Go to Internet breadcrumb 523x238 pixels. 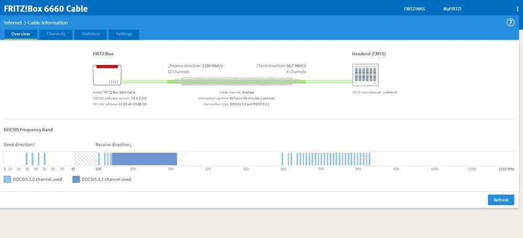[x=13, y=22]
